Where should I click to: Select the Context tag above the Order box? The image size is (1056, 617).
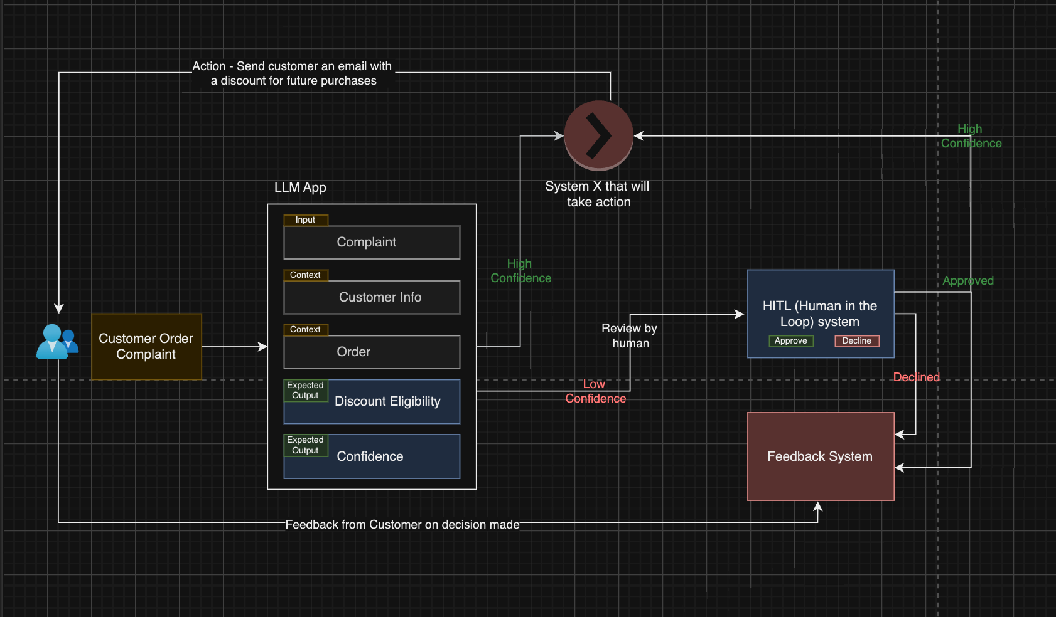(306, 329)
